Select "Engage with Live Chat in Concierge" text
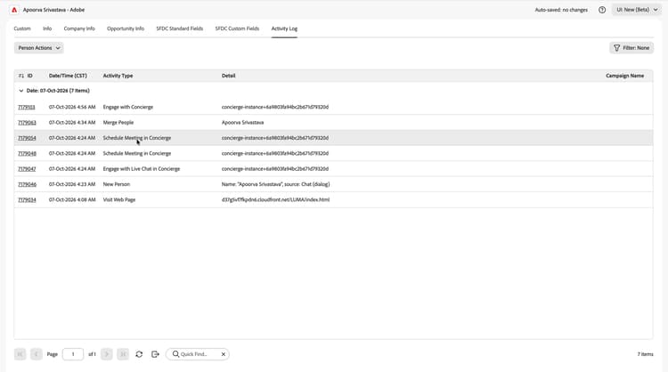This screenshot has width=668, height=372. pos(142,169)
